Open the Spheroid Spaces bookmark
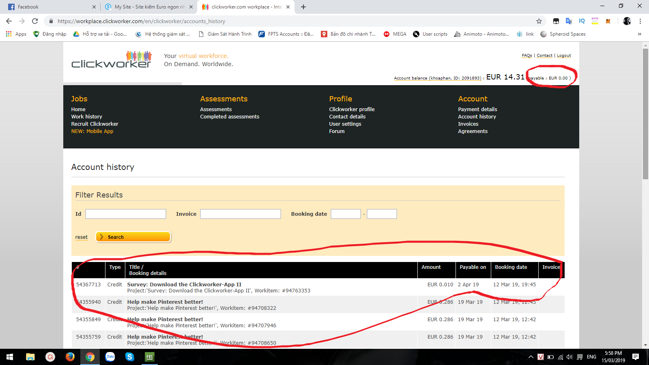This screenshot has width=649, height=365. point(563,34)
